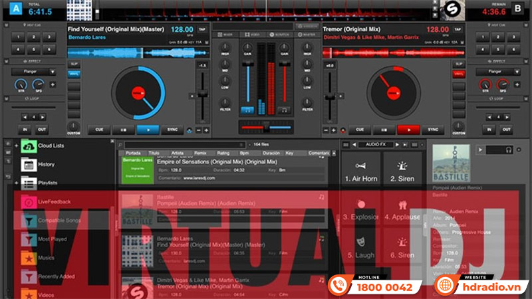Image resolution: width=532 pixels, height=299 pixels.
Task: Click SYNC on deck B
Action: pyautogui.click(x=433, y=130)
